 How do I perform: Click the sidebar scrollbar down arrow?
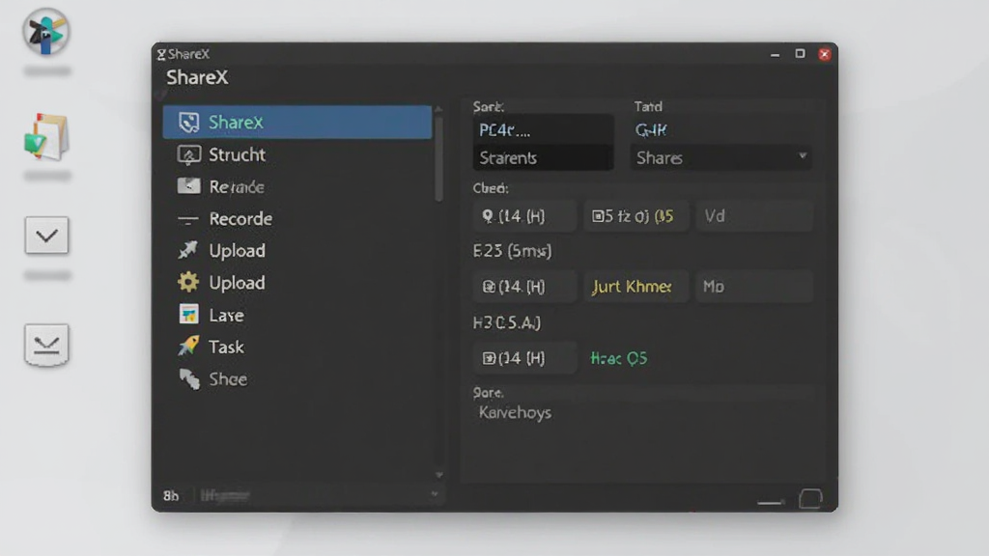point(438,475)
